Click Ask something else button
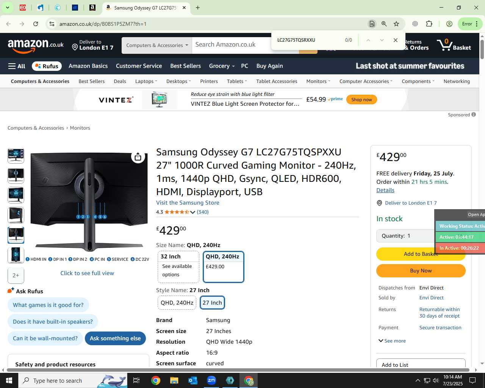 (x=115, y=338)
